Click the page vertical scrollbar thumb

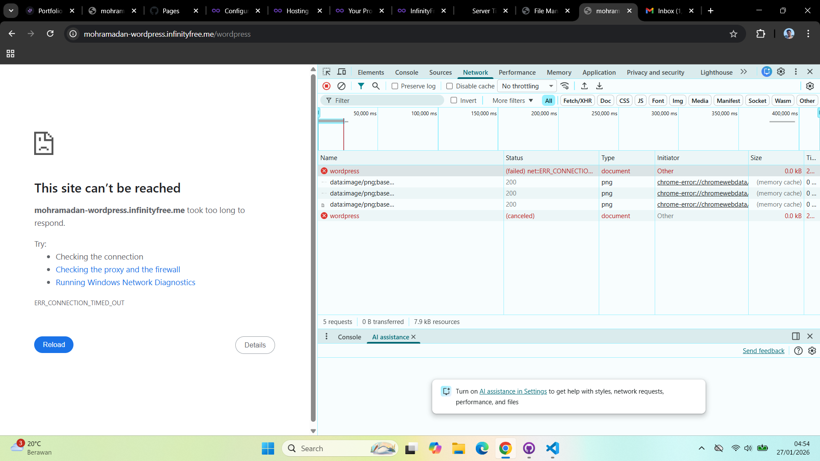point(313,248)
